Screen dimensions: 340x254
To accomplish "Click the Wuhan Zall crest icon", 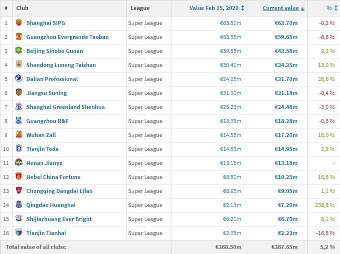I will 19,135.
